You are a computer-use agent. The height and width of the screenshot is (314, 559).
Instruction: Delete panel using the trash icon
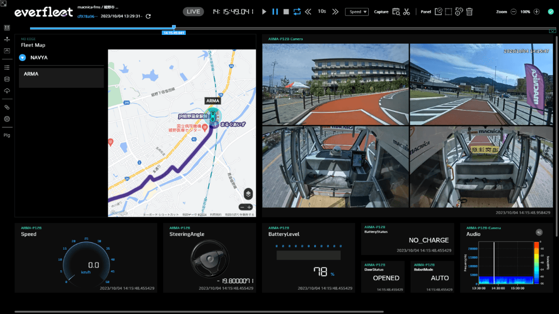pyautogui.click(x=469, y=12)
